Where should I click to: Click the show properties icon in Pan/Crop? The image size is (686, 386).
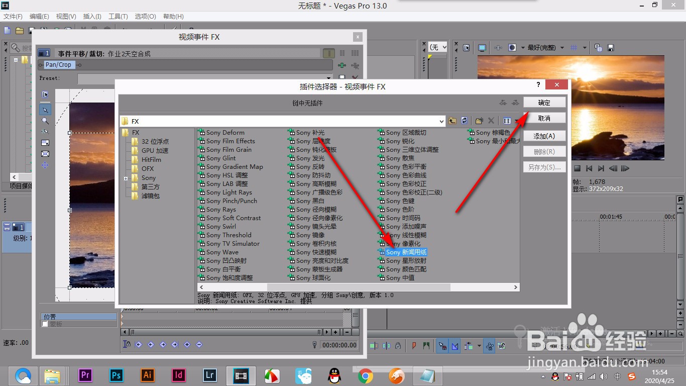[x=45, y=94]
